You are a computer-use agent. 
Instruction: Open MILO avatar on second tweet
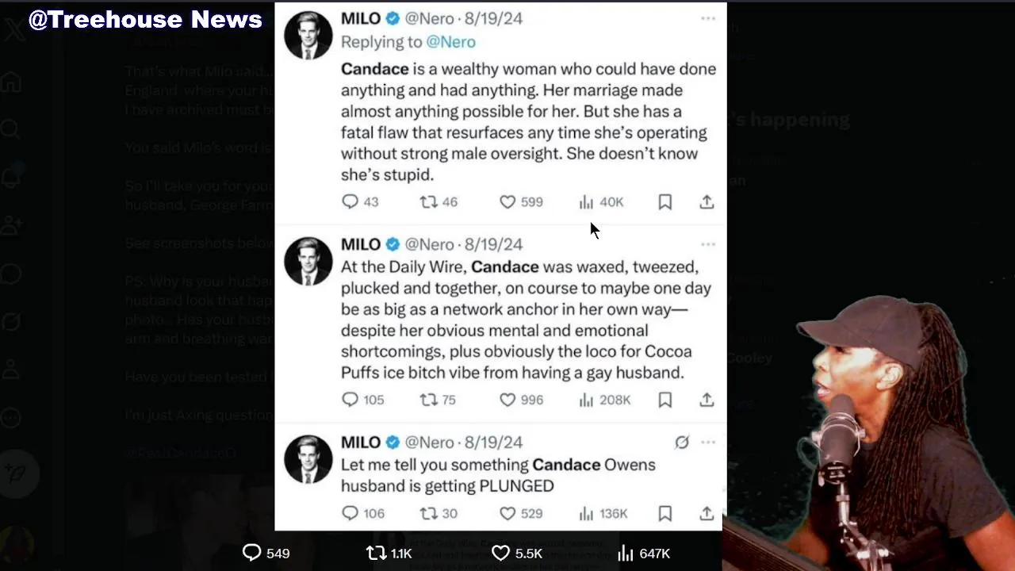coord(308,261)
